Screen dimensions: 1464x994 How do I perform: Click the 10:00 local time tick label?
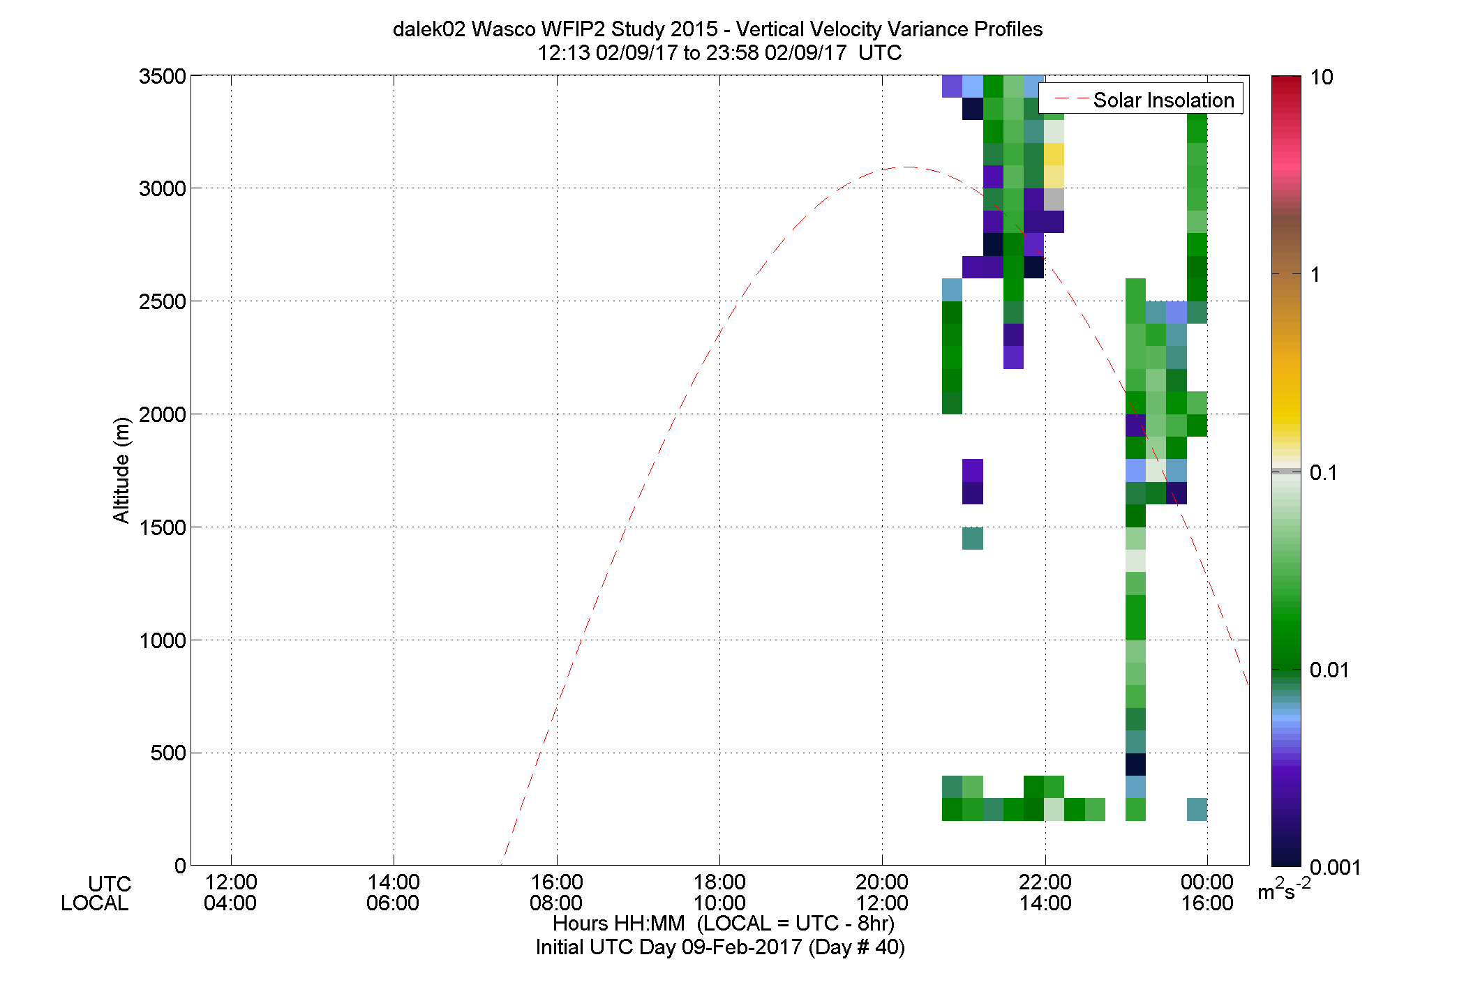(719, 903)
